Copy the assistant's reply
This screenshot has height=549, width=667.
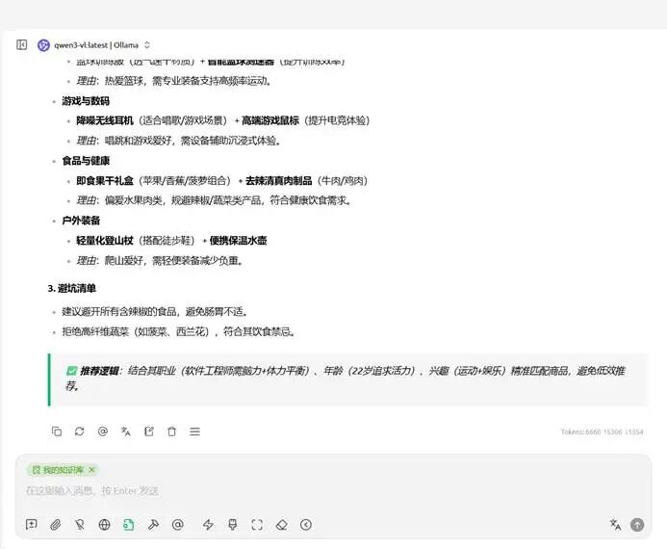tap(57, 431)
